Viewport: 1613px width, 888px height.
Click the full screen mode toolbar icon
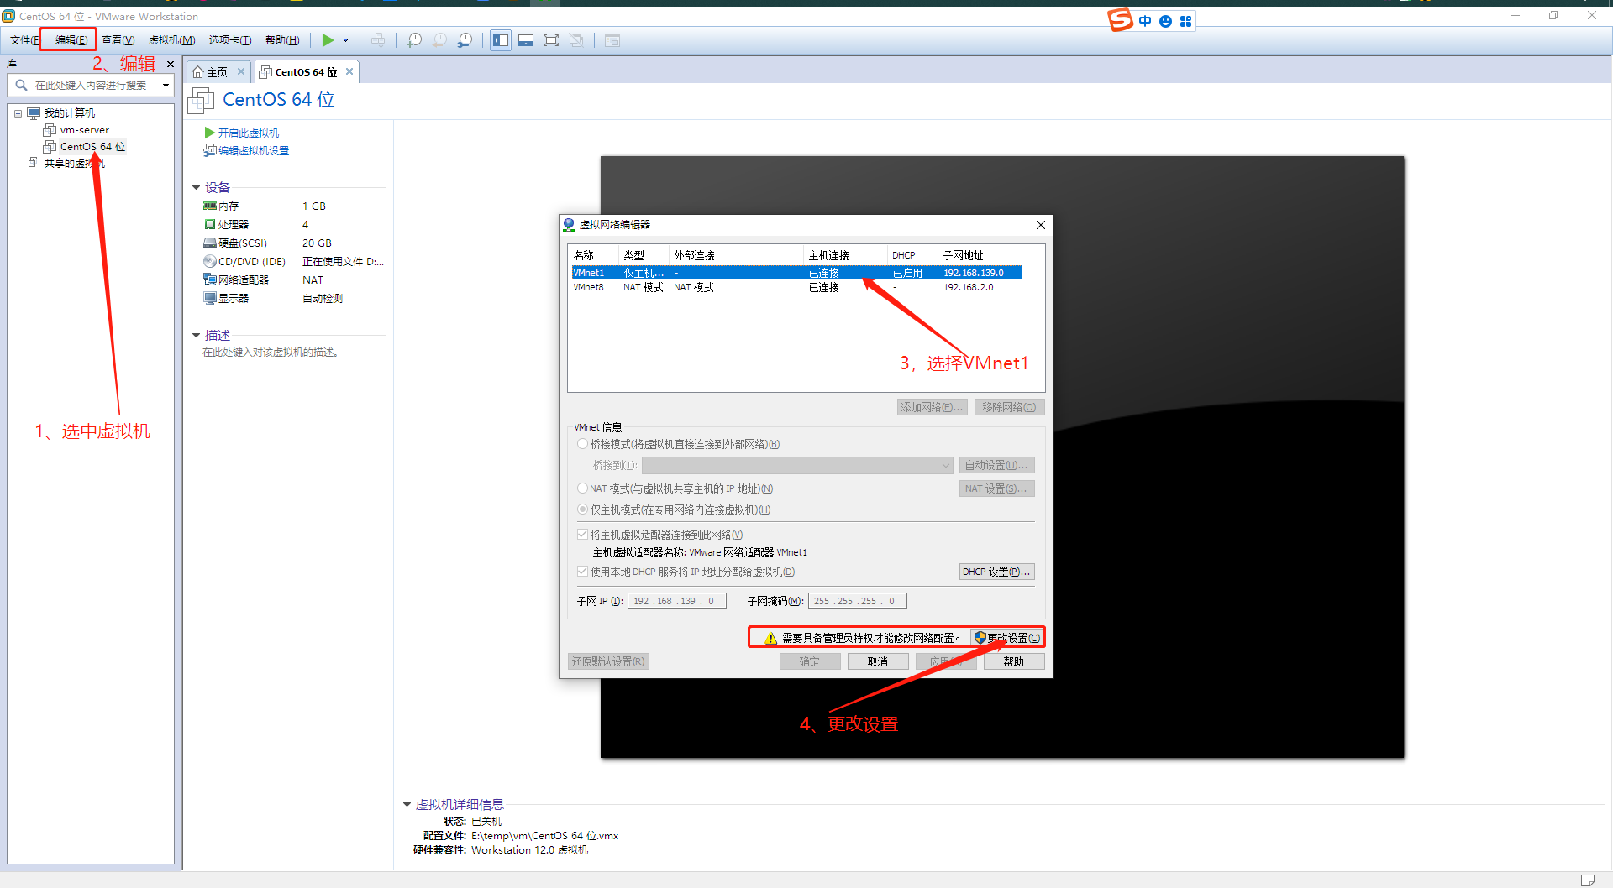[x=551, y=40]
